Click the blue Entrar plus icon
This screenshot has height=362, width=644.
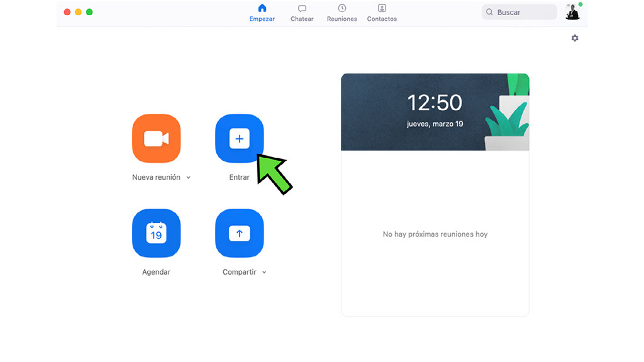point(239,138)
